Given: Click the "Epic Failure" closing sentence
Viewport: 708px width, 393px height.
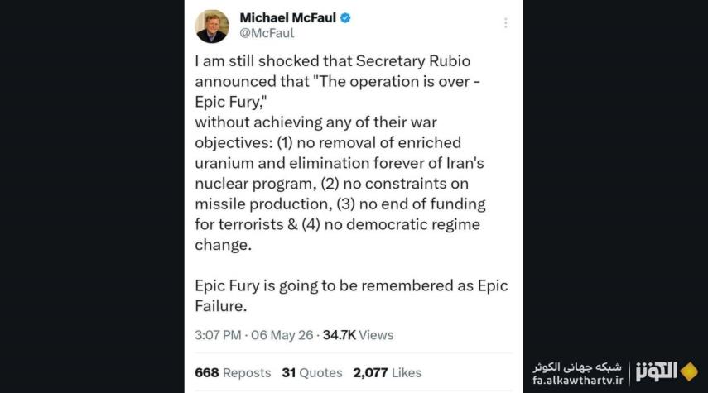Looking at the screenshot, I should pyautogui.click(x=351, y=295).
